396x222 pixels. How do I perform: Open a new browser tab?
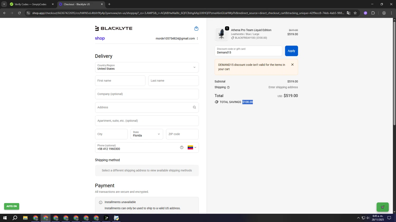click(109, 4)
